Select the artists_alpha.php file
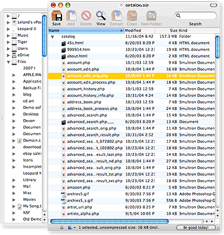Screen dimensions: 224x235 [83, 214]
